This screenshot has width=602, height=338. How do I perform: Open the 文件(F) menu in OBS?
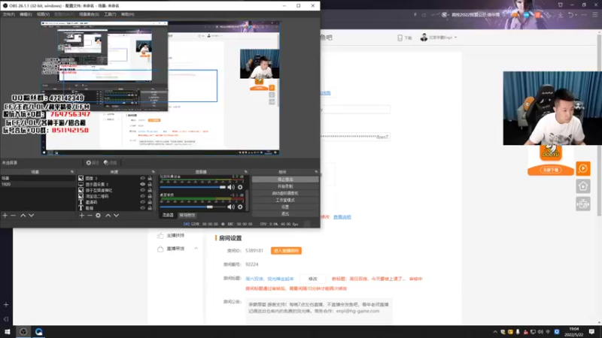point(8,14)
